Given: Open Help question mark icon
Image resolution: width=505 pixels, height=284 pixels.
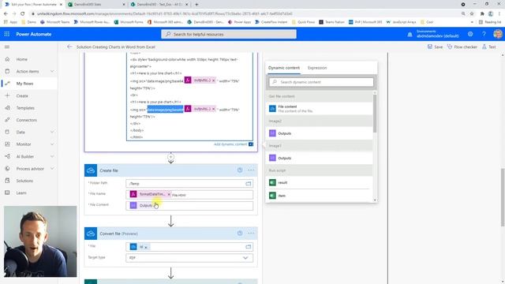Looking at the screenshot, I should coord(484,34).
